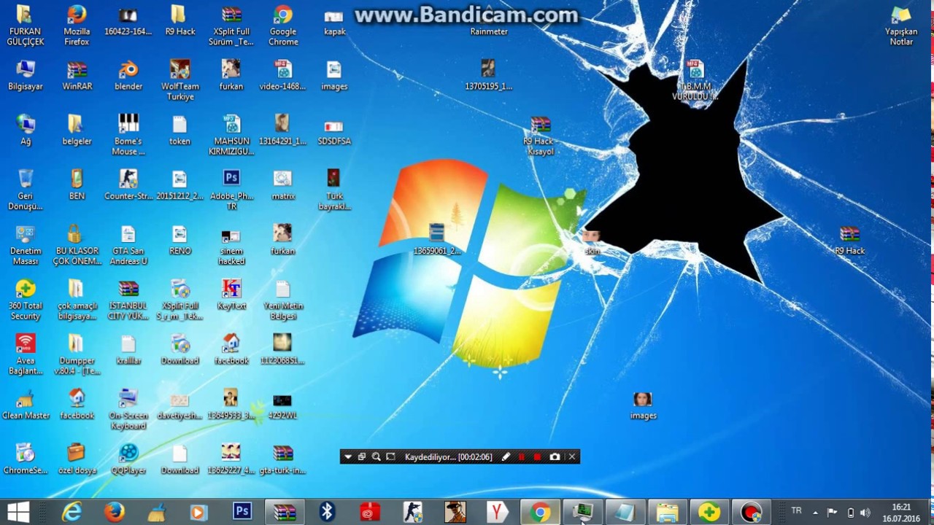934x525 pixels.
Task: Open Firefox from the taskbar
Action: coord(114,513)
